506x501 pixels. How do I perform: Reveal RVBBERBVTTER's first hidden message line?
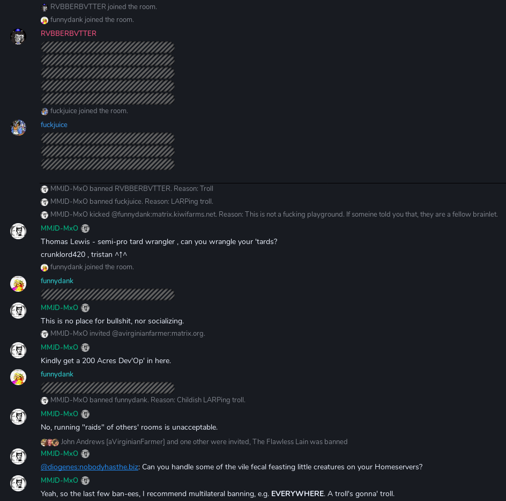click(x=108, y=47)
